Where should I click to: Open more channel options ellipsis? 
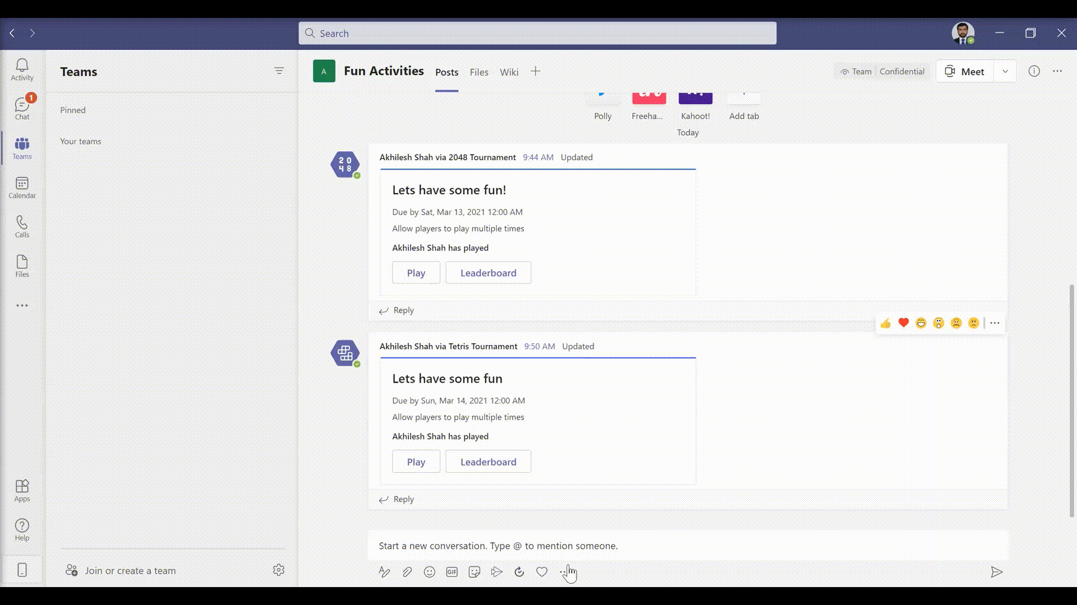pos(1057,71)
